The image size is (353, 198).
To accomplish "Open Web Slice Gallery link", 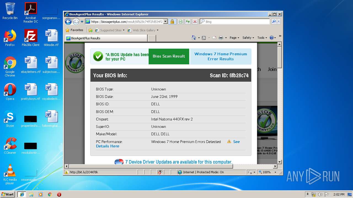I will coord(143,30).
